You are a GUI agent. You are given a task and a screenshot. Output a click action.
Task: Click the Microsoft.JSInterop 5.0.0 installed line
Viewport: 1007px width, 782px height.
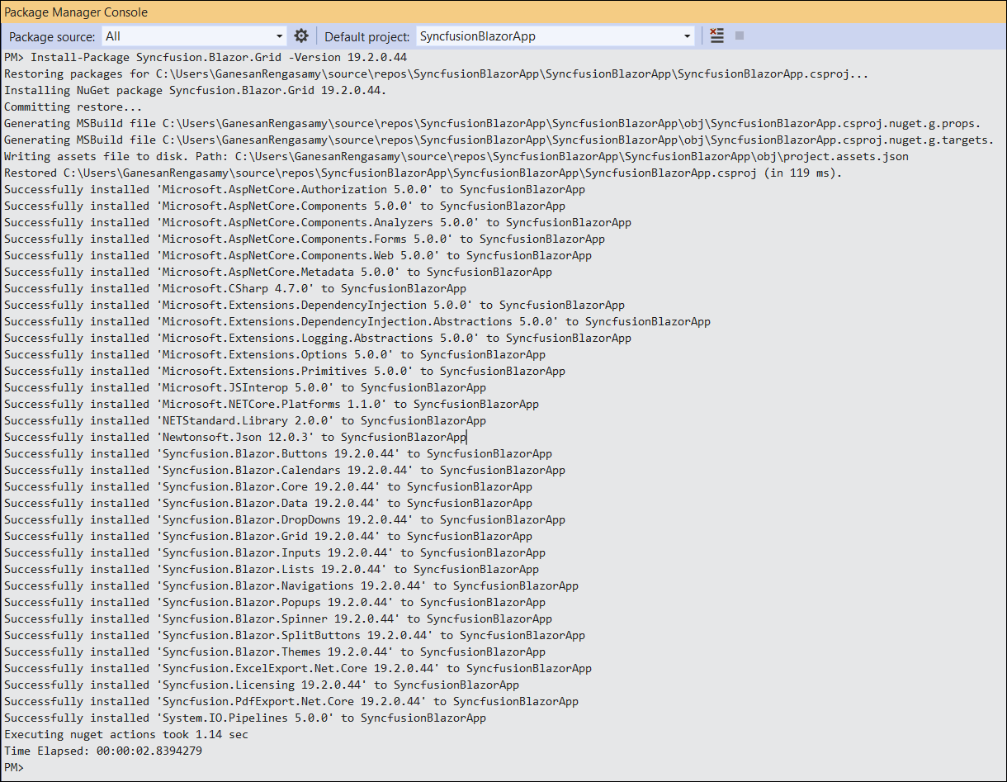point(245,387)
